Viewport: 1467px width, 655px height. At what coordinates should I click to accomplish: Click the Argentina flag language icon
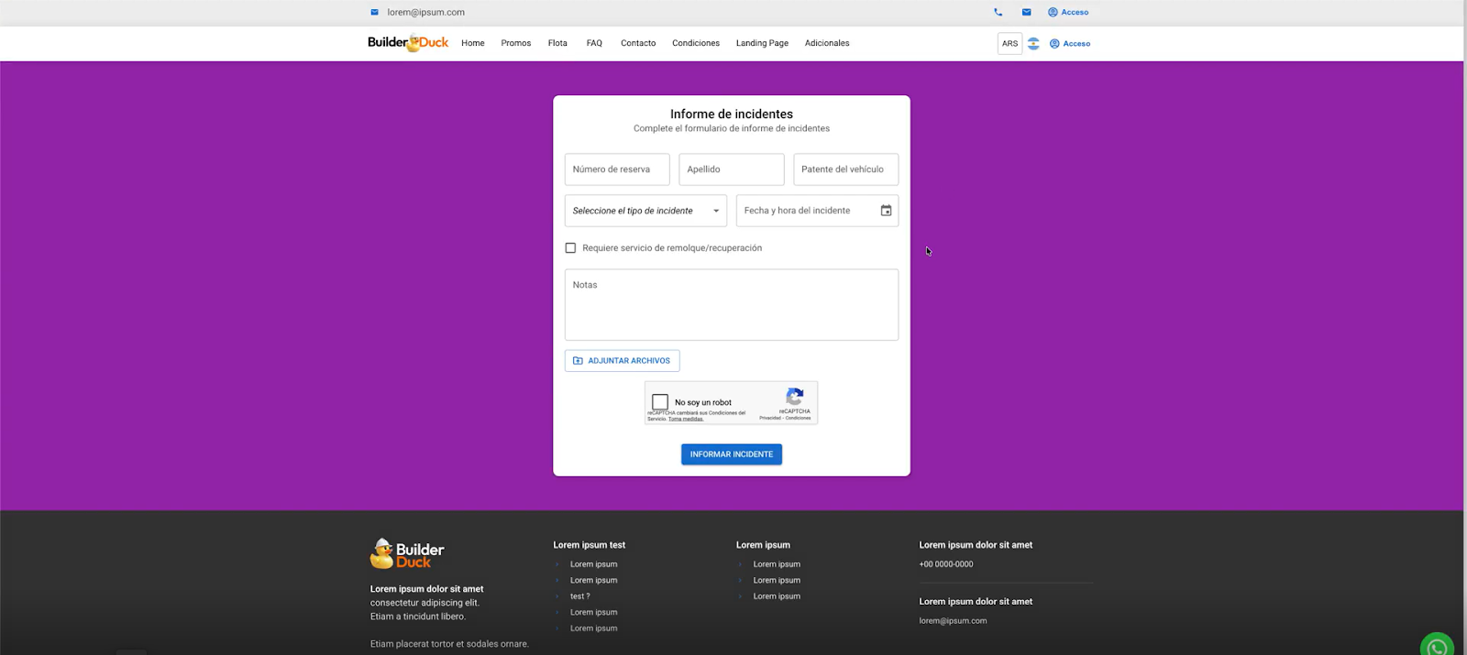tap(1033, 43)
